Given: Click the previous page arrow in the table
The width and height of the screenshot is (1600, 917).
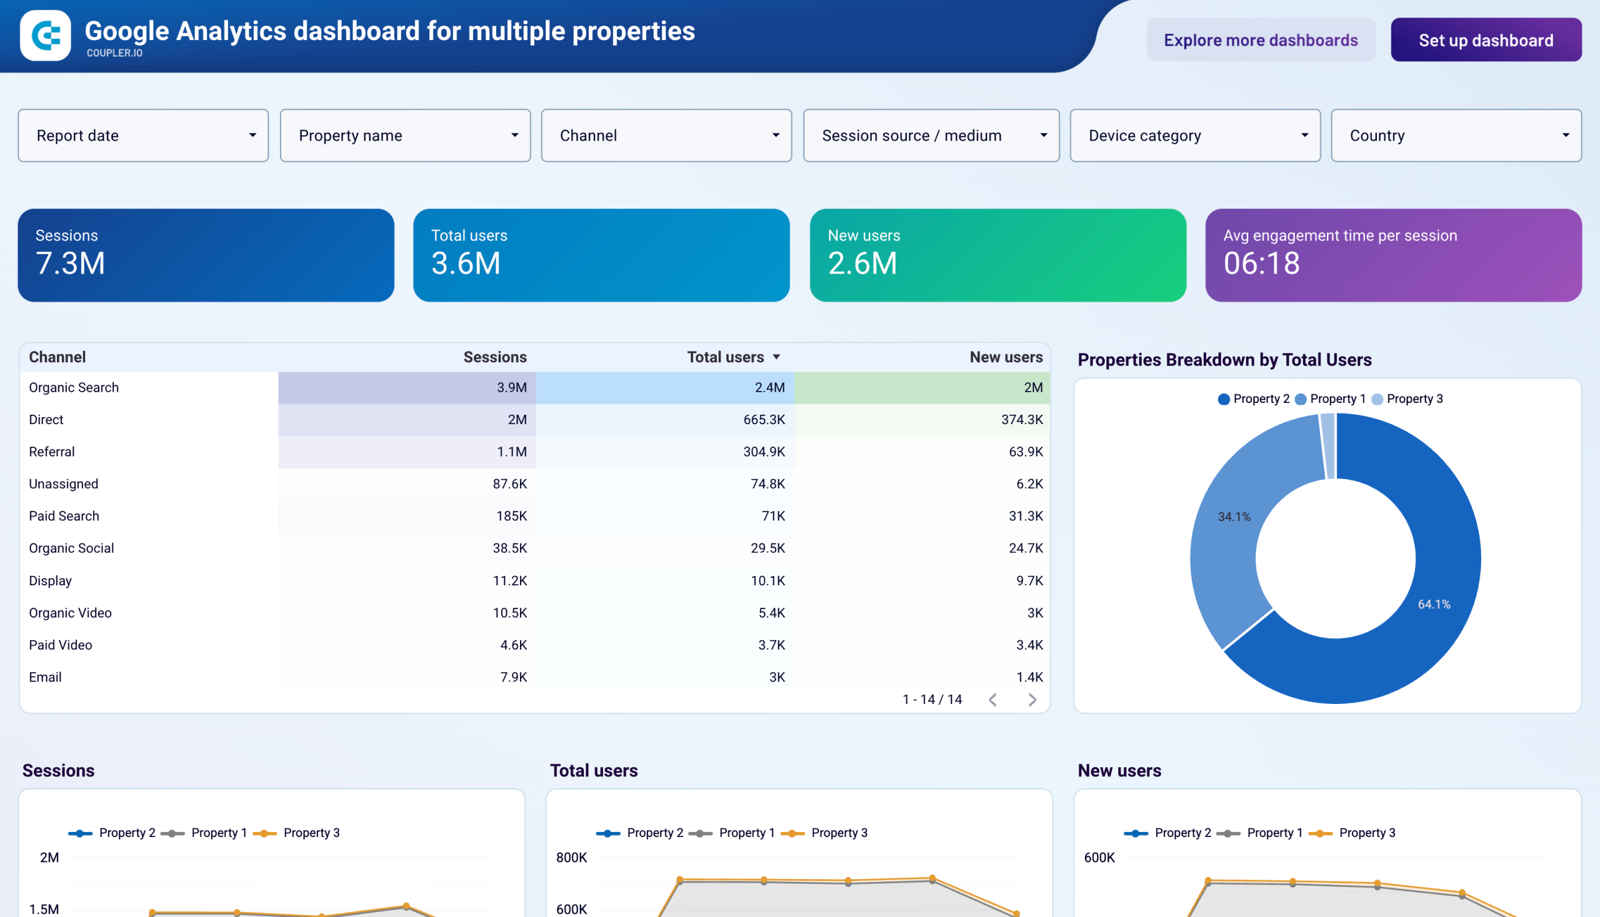Looking at the screenshot, I should (x=993, y=699).
